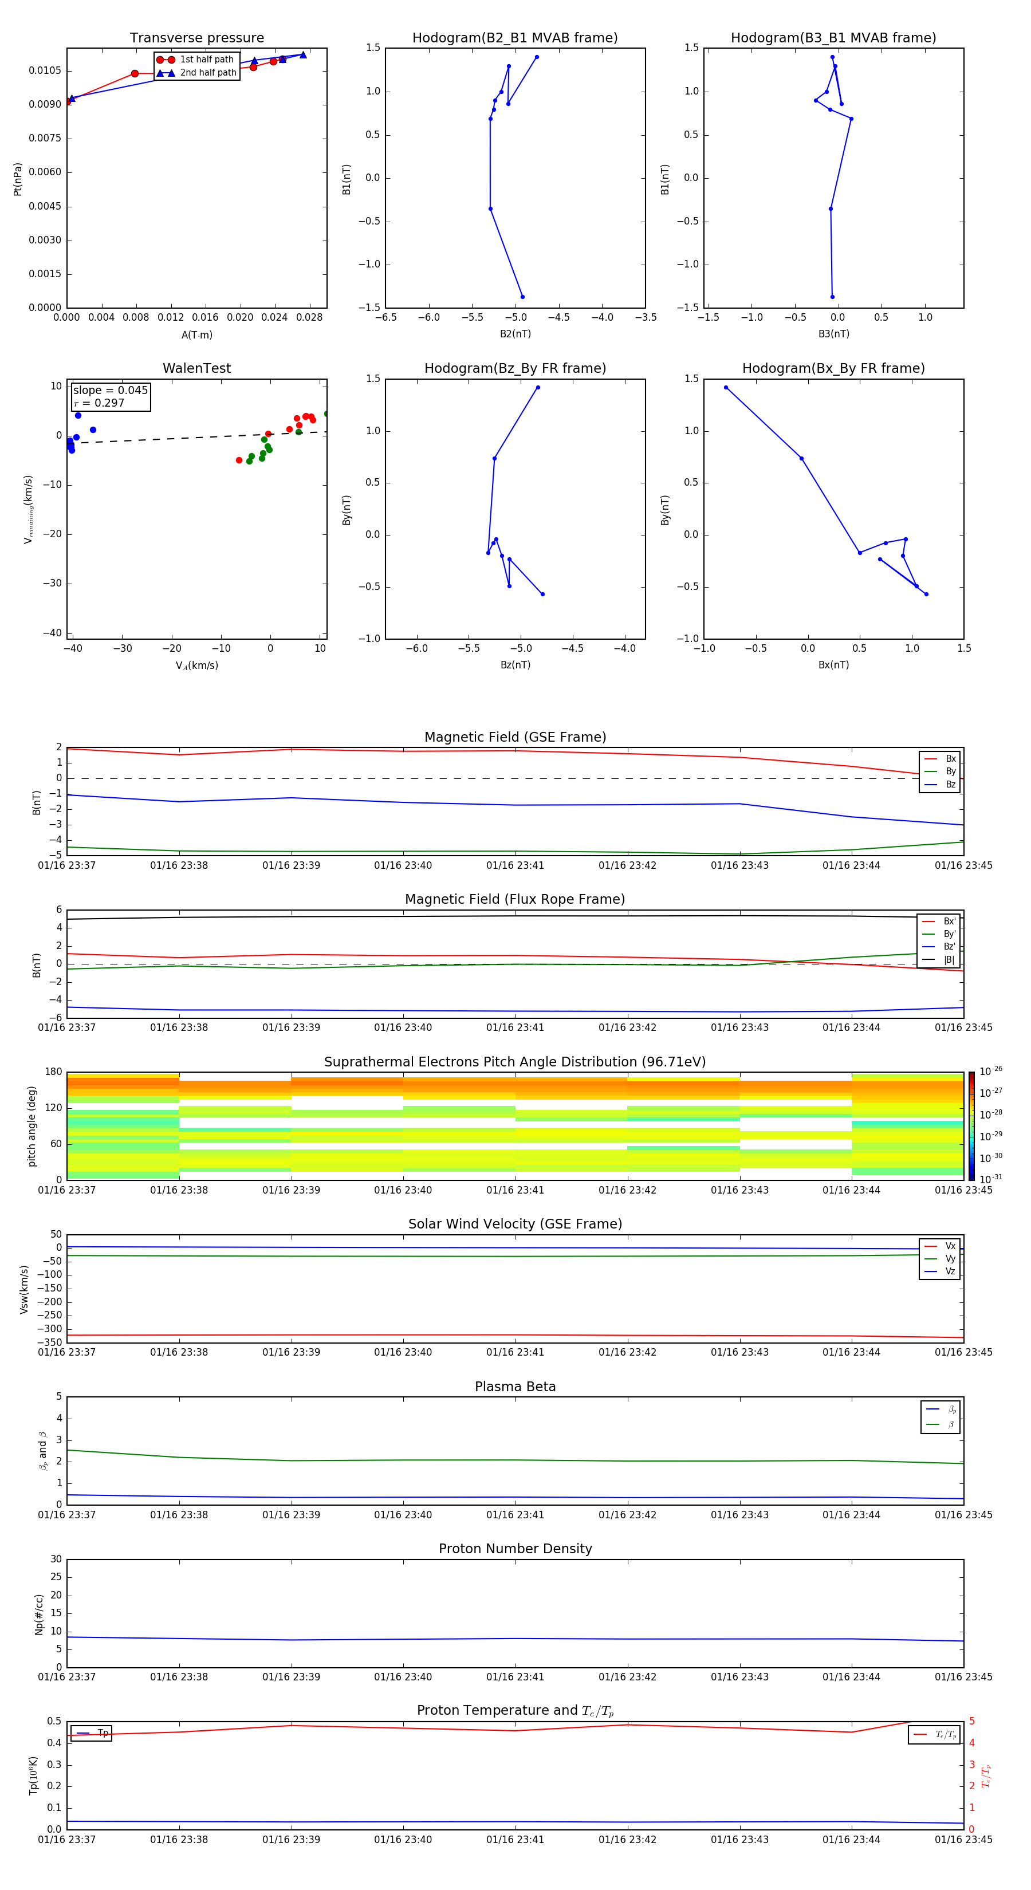The image size is (1031, 1890).
Task: Click the 'B3(nT)' x-axis label
Action: click(833, 334)
